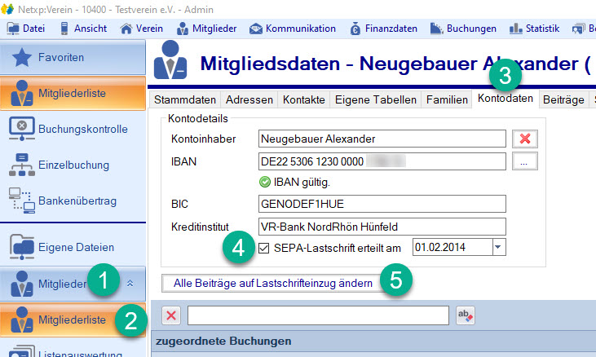
Task: Open the Mitglieder menu in menu bar
Action: (x=207, y=29)
